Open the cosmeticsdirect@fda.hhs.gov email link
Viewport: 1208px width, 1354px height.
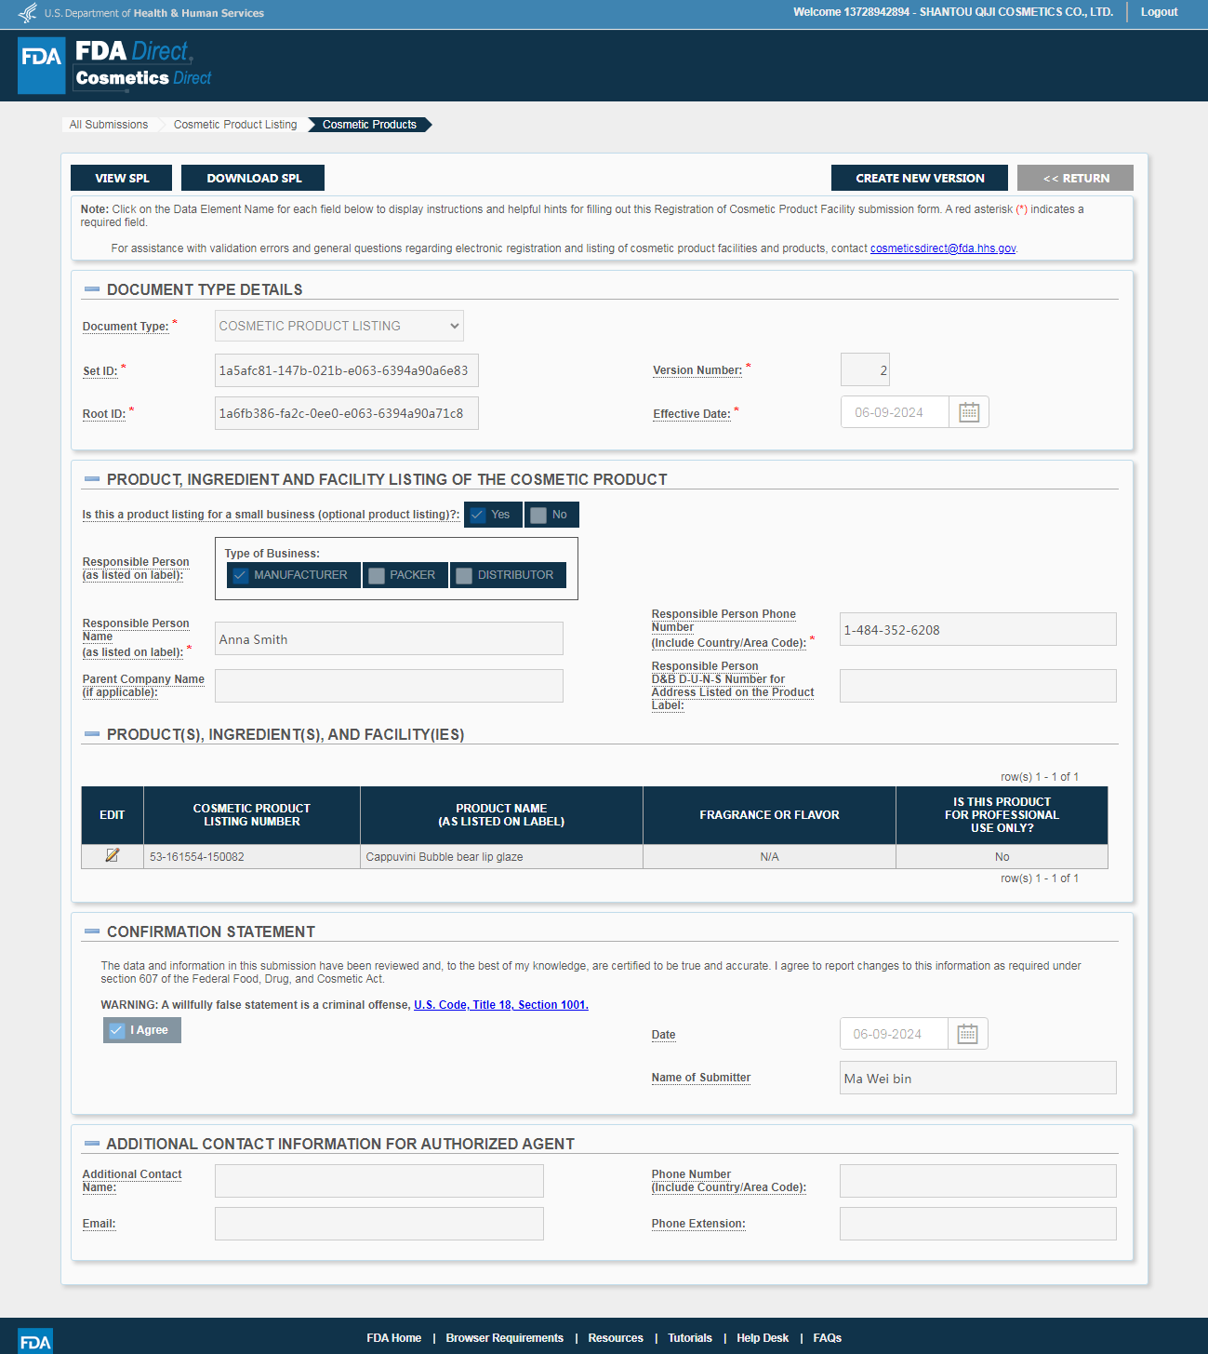942,248
